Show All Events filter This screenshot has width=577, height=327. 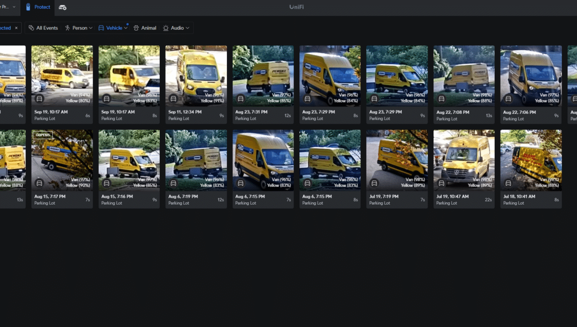tap(43, 28)
